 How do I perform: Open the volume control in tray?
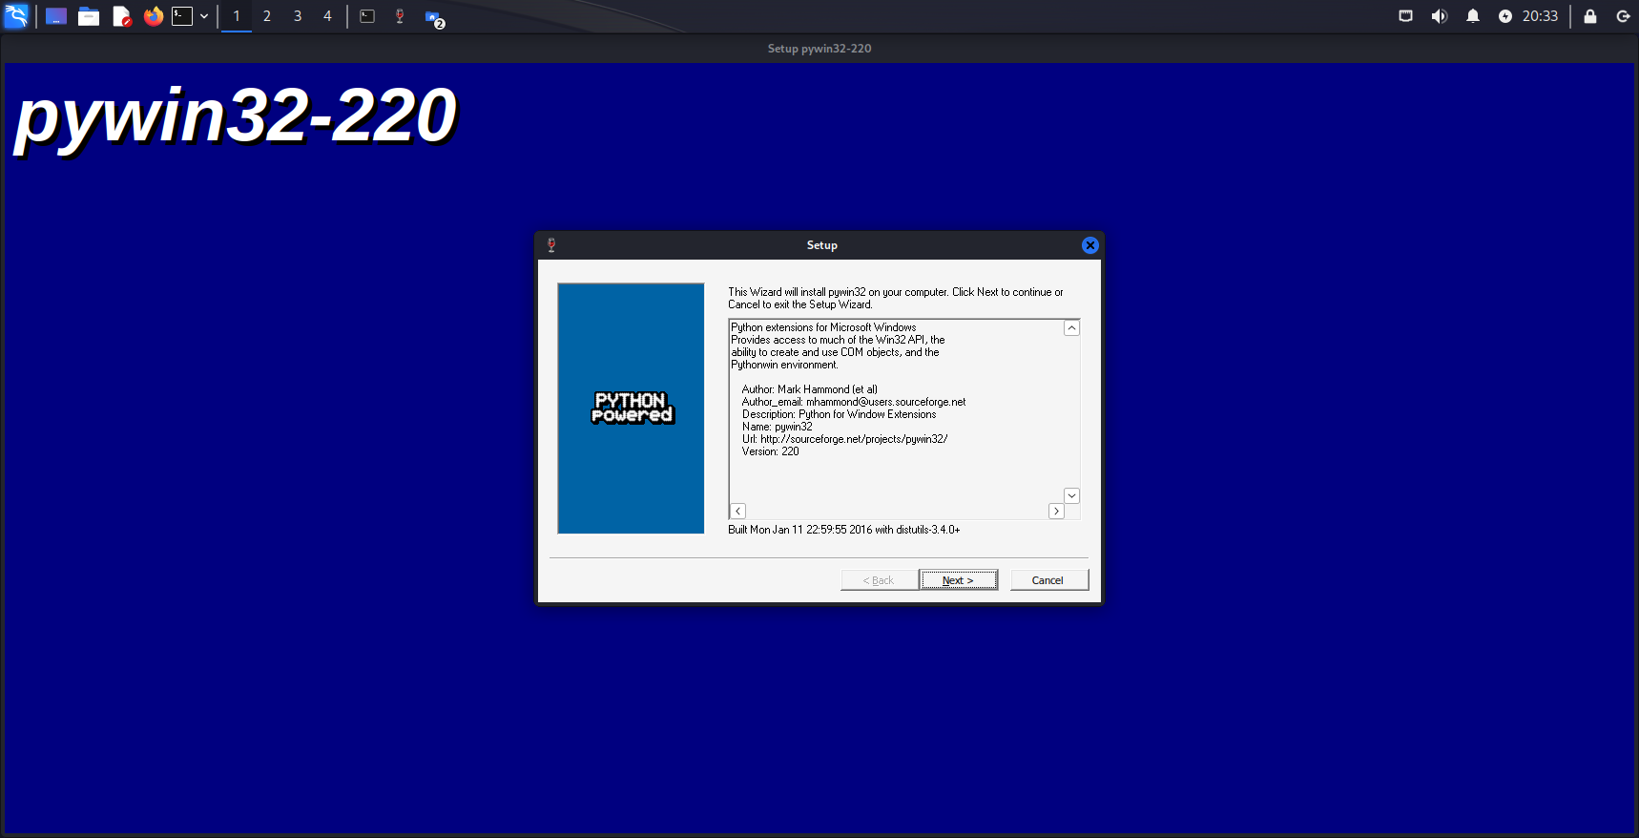(x=1440, y=16)
